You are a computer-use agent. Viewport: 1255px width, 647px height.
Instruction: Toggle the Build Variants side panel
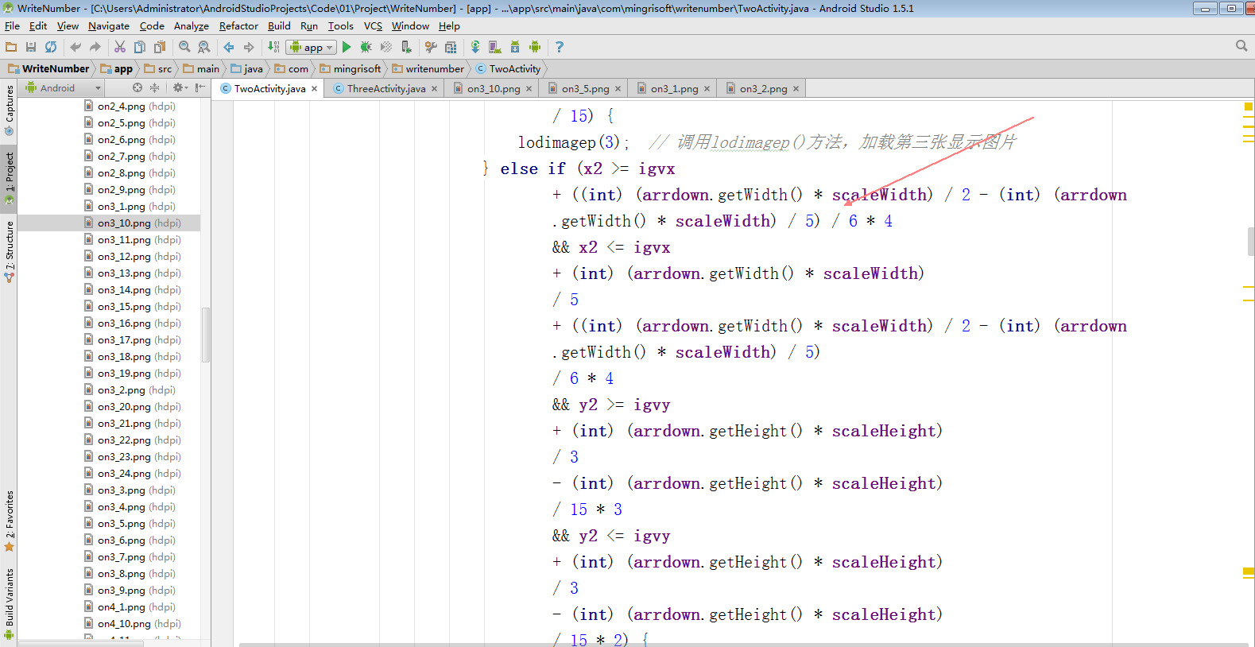9,603
